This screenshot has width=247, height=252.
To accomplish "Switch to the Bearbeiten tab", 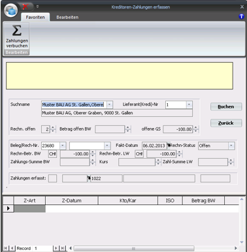I will pos(67,17).
